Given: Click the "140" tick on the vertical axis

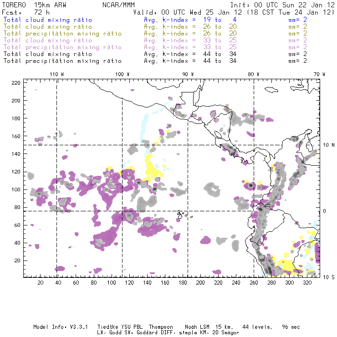Looking at the screenshot, I should [16, 153].
